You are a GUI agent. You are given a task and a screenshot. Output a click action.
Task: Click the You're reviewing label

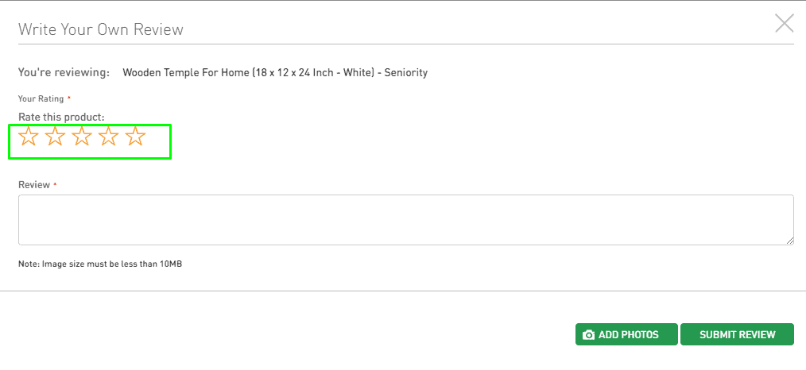point(64,72)
